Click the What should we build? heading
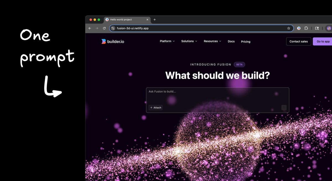Image resolution: width=332 pixels, height=181 pixels. tap(217, 75)
